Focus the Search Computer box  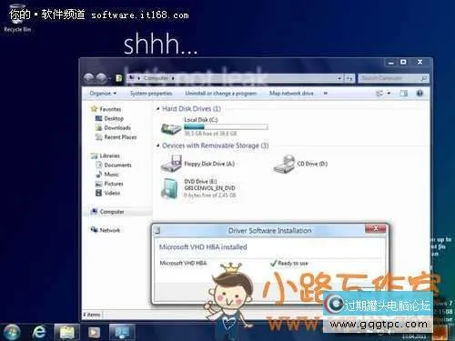click(393, 78)
